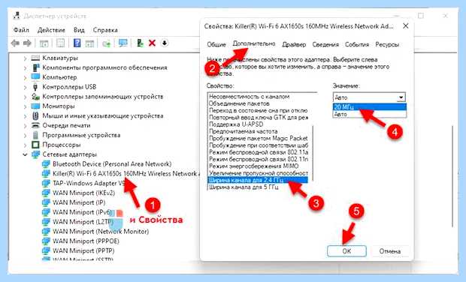Viewport: 466px width, 282px height.
Task: Click the adapter icon beside WAN Miniport (PPPOE)
Action: 46,241
